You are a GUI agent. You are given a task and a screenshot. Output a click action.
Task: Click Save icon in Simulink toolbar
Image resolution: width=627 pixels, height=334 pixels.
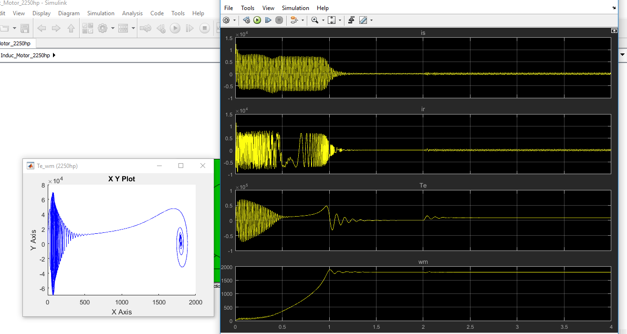pyautogui.click(x=25, y=28)
